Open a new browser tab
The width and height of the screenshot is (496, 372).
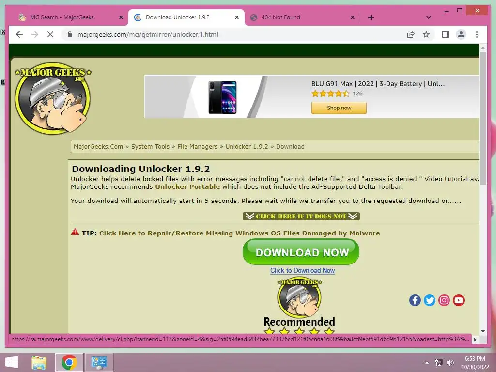pyautogui.click(x=371, y=17)
